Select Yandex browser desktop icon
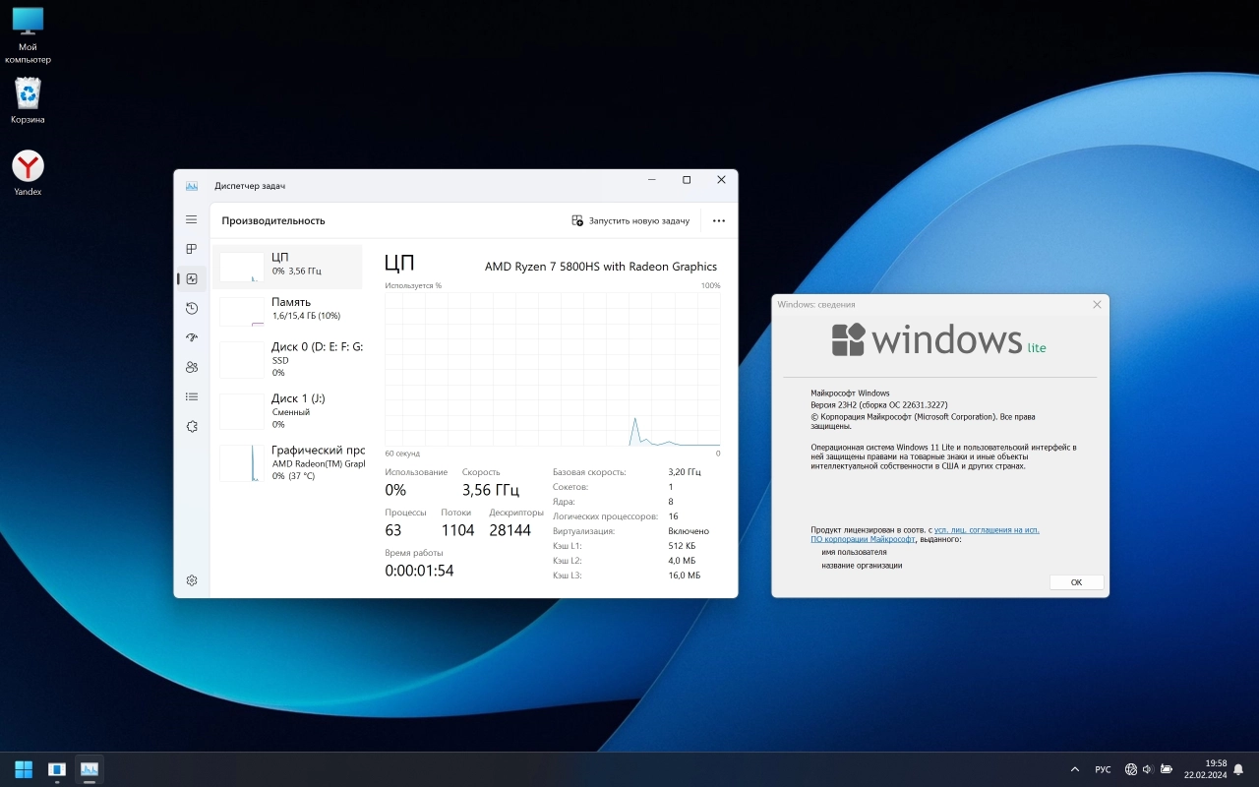This screenshot has height=787, width=1259. (x=28, y=173)
